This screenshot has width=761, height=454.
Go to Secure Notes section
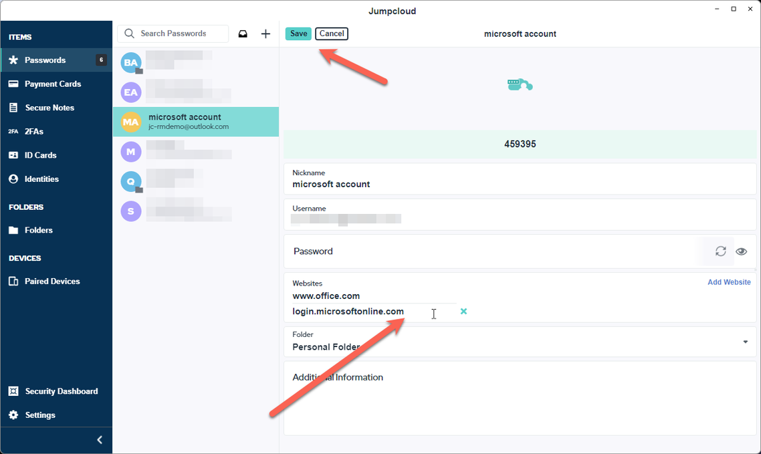click(49, 108)
